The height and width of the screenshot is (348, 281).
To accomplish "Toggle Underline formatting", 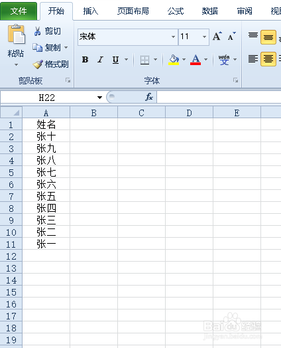I will (x=115, y=60).
